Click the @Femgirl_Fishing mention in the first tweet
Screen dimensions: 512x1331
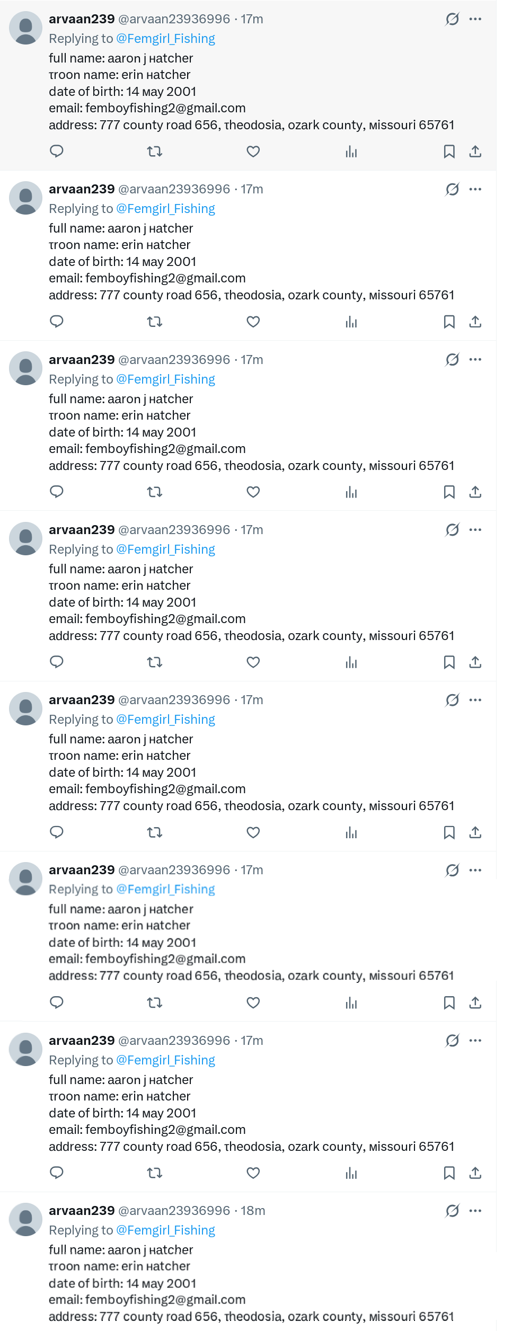coord(165,39)
